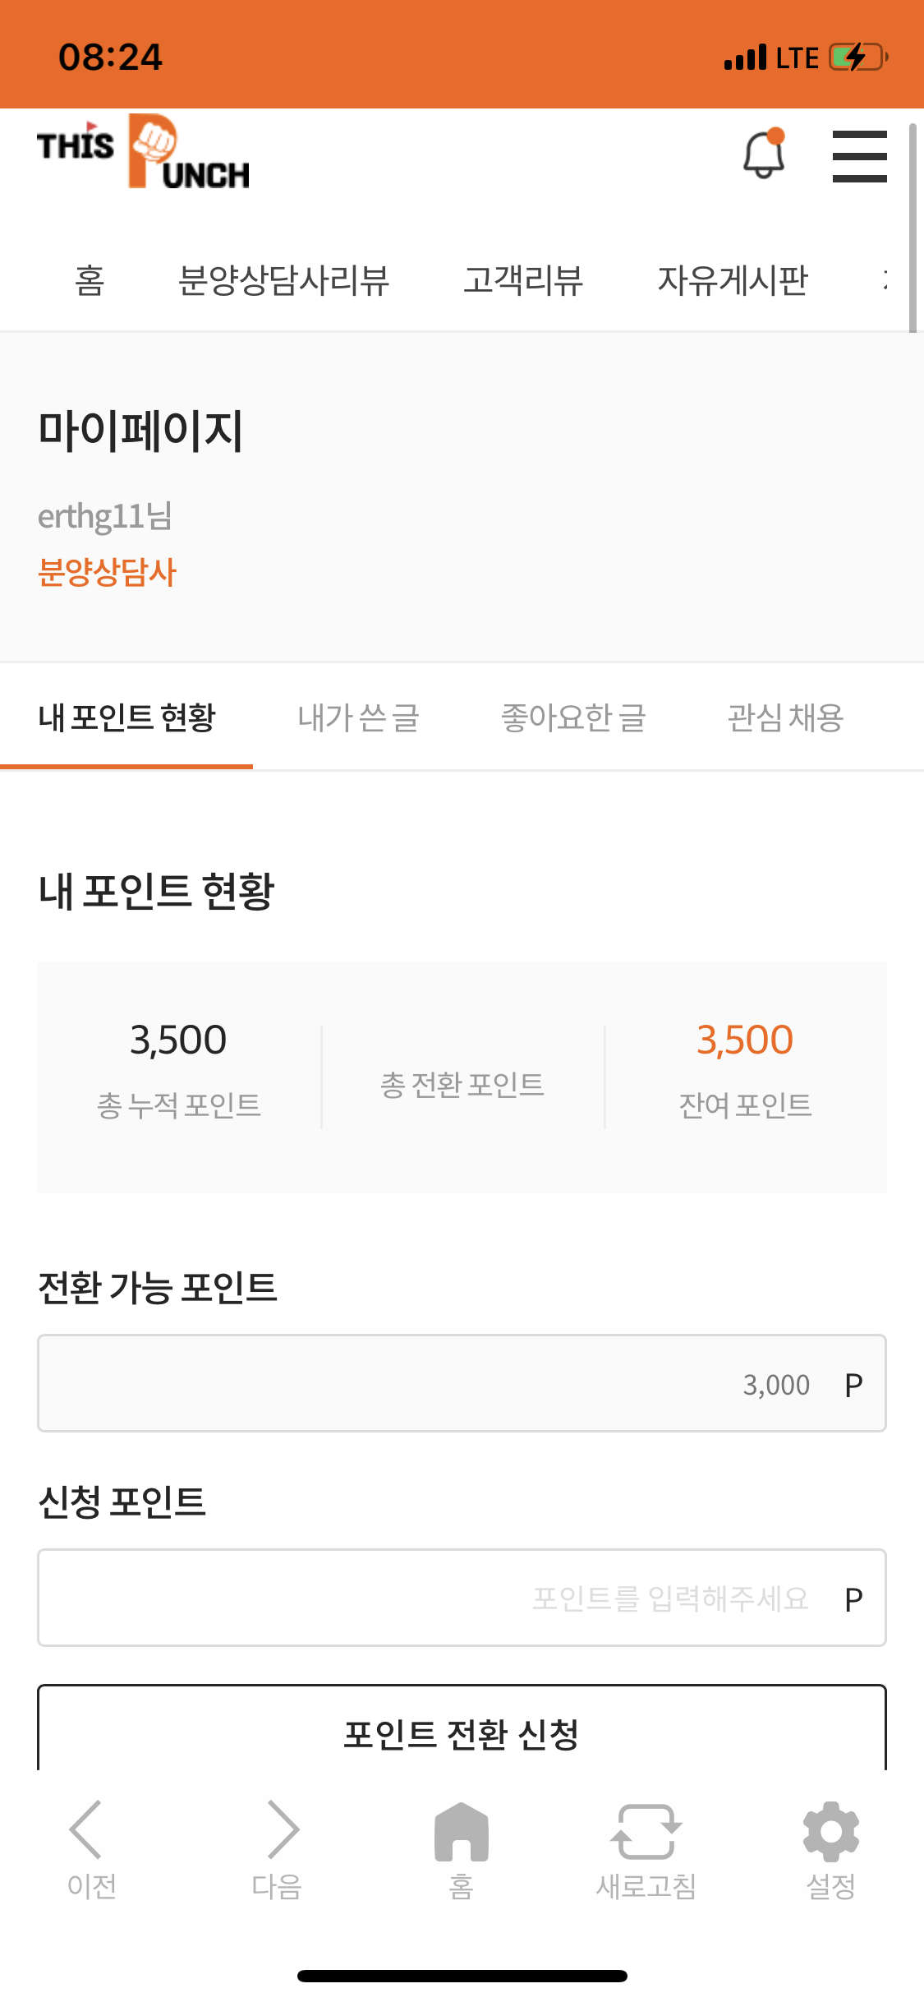The height and width of the screenshot is (2002, 924).
Task: Tap the THIS PUNCH logo
Action: [144, 153]
